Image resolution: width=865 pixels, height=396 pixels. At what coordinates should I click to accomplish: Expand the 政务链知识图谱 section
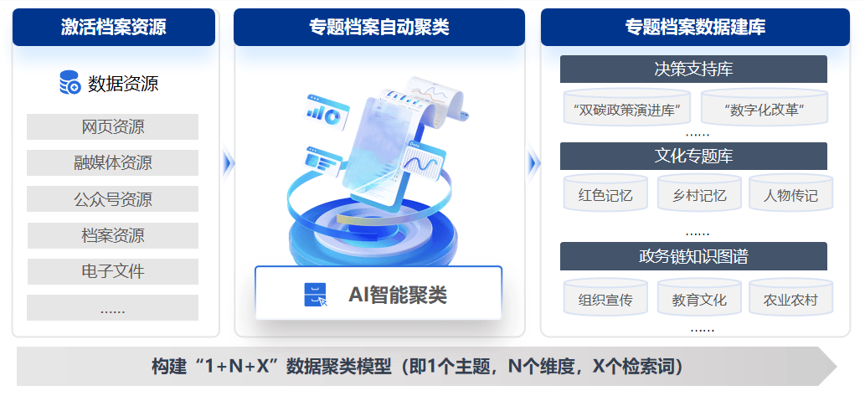[x=693, y=256]
